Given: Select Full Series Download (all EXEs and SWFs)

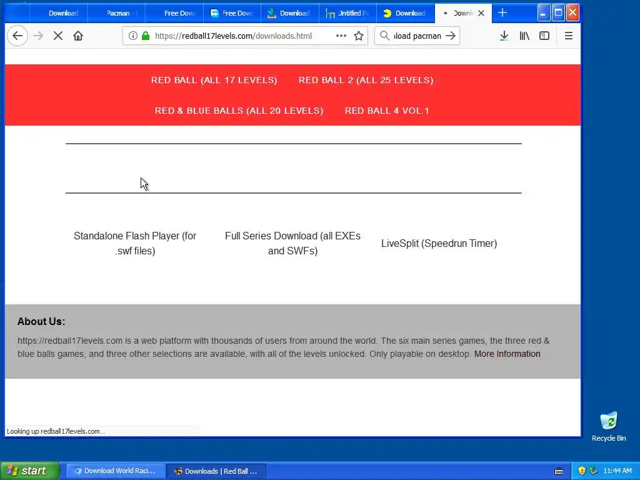Looking at the screenshot, I should pos(292,243).
